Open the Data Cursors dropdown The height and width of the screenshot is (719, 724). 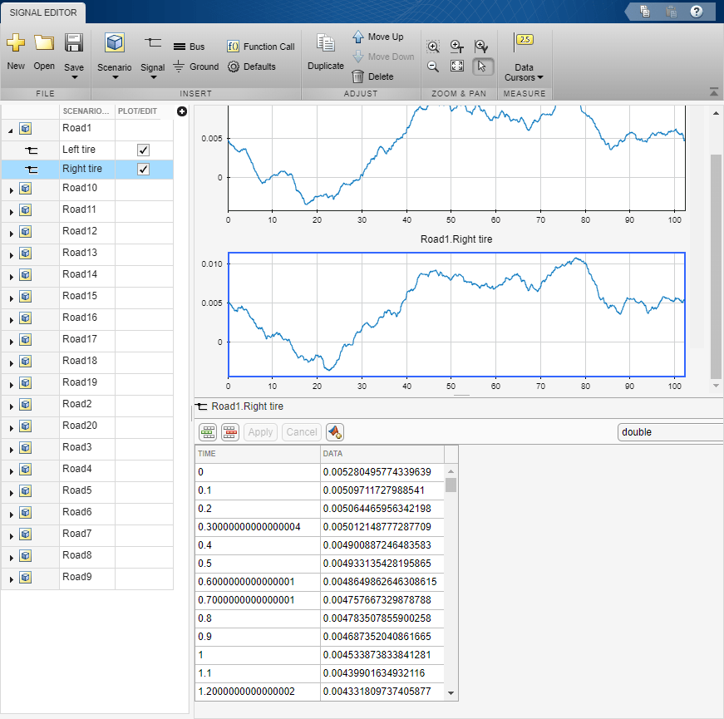[524, 72]
